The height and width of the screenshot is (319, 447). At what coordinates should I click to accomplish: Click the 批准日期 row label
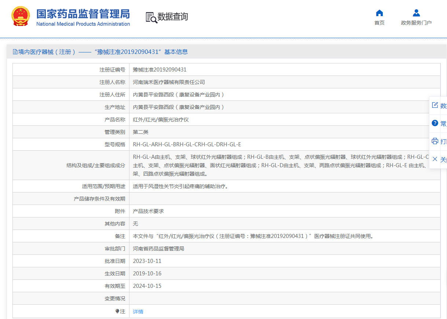click(115, 261)
